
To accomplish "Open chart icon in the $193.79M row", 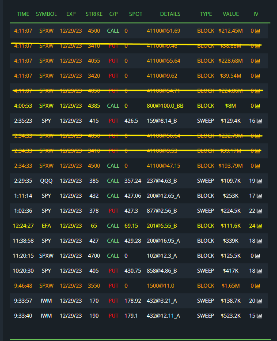I will (258, 166).
